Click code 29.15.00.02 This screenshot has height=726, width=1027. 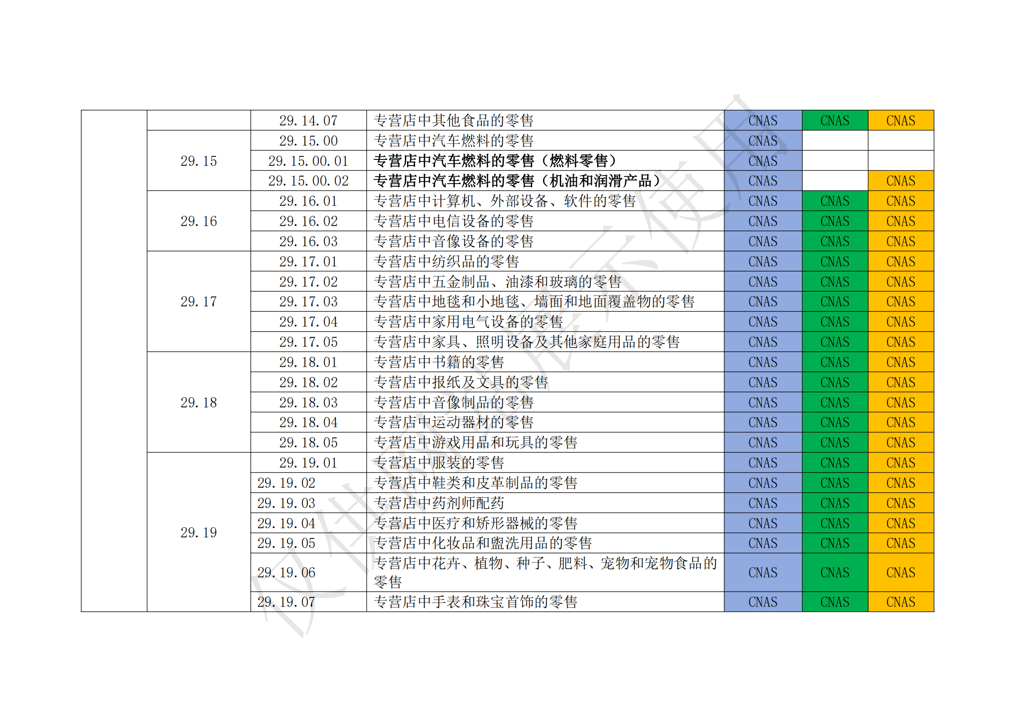(x=308, y=181)
